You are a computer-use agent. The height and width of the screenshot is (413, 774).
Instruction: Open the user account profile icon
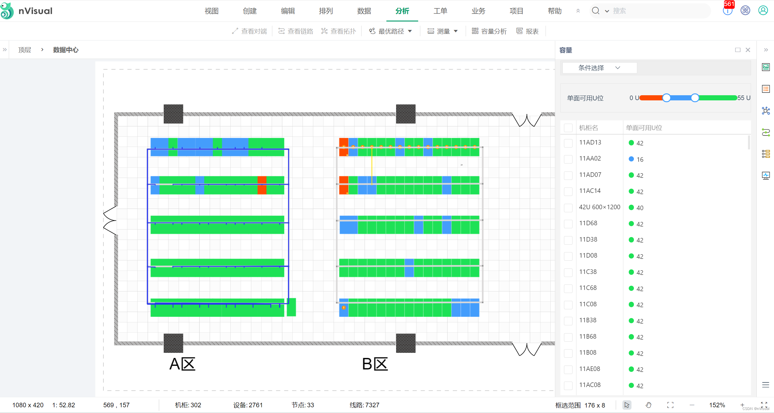pyautogui.click(x=763, y=11)
